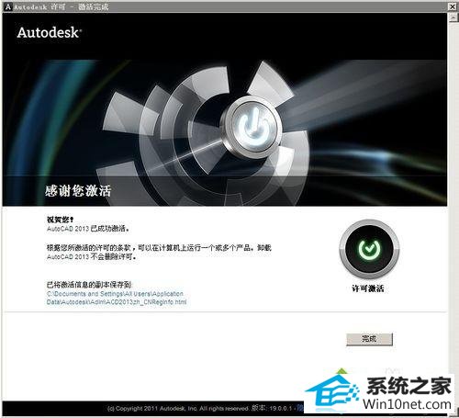
Task: Click the 感谢您激活 heading text
Action: (x=78, y=191)
